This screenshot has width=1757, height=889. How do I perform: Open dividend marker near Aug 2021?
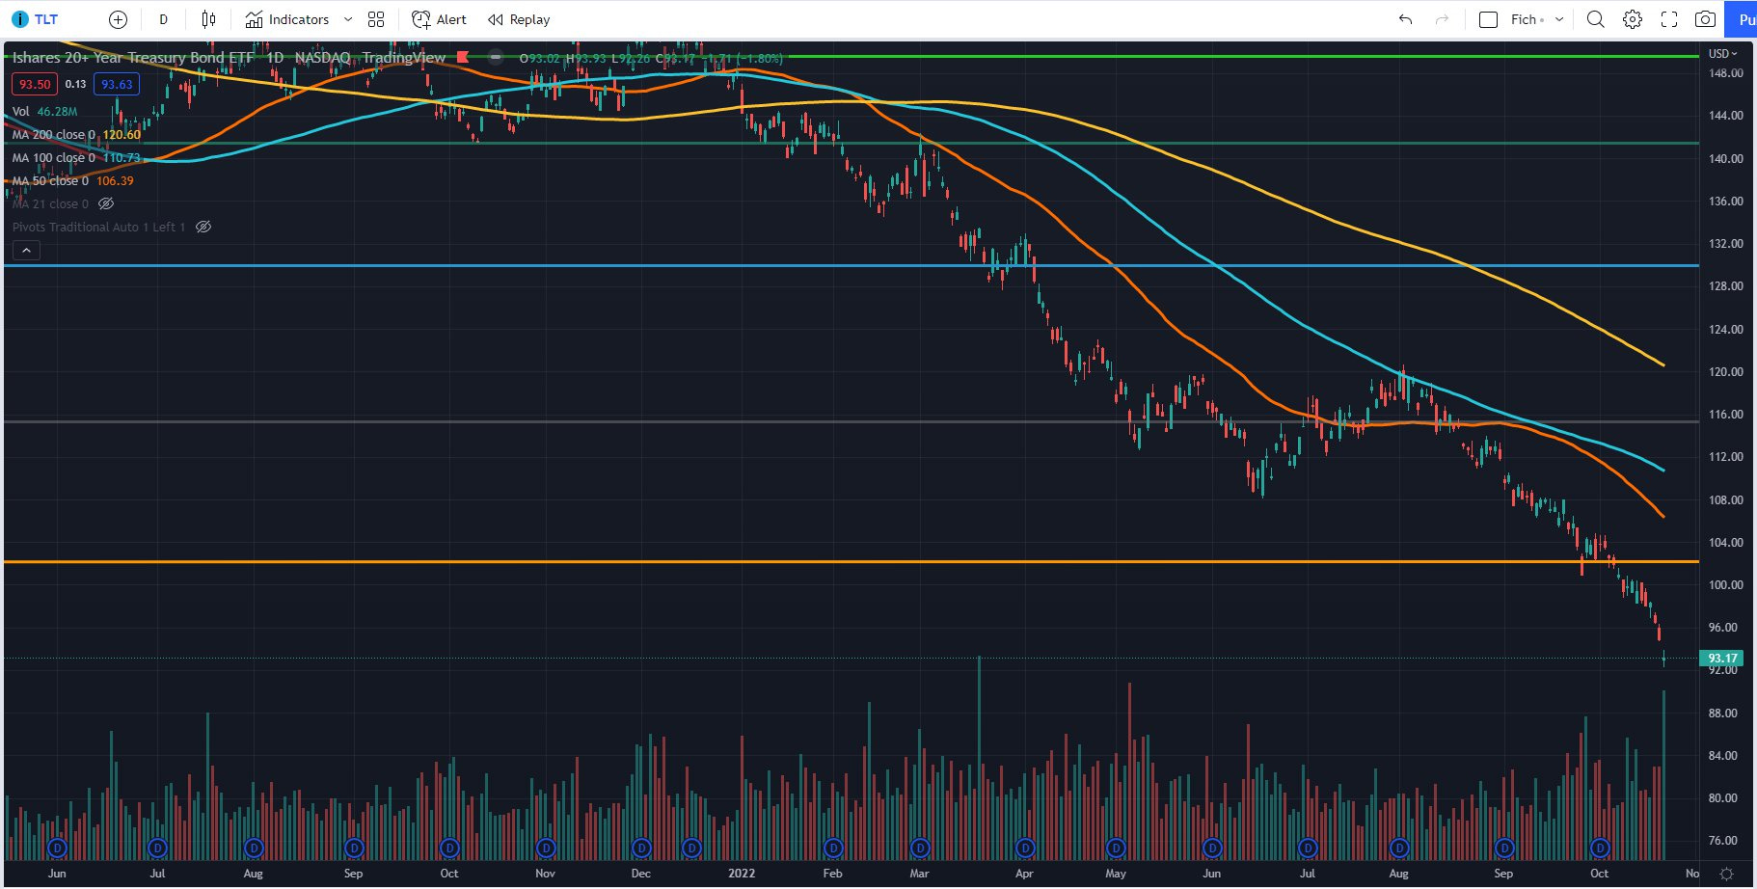click(x=254, y=849)
